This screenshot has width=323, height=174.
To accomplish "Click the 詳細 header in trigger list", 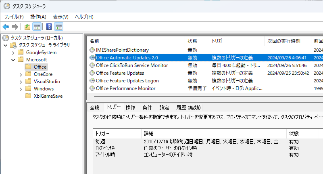I will coord(214,134).
